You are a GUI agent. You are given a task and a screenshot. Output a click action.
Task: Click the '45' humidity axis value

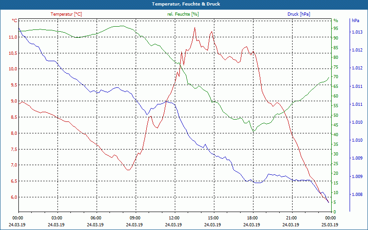point(336,125)
